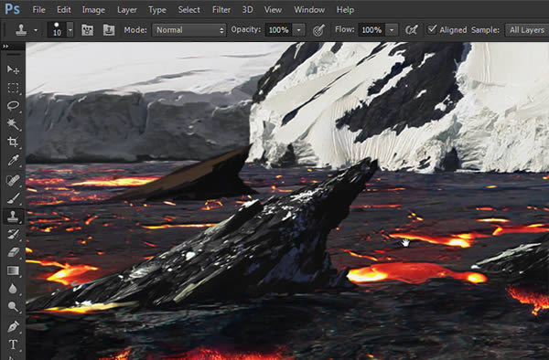Open the Edit menu
Viewport: 549px width, 360px height.
point(64,10)
